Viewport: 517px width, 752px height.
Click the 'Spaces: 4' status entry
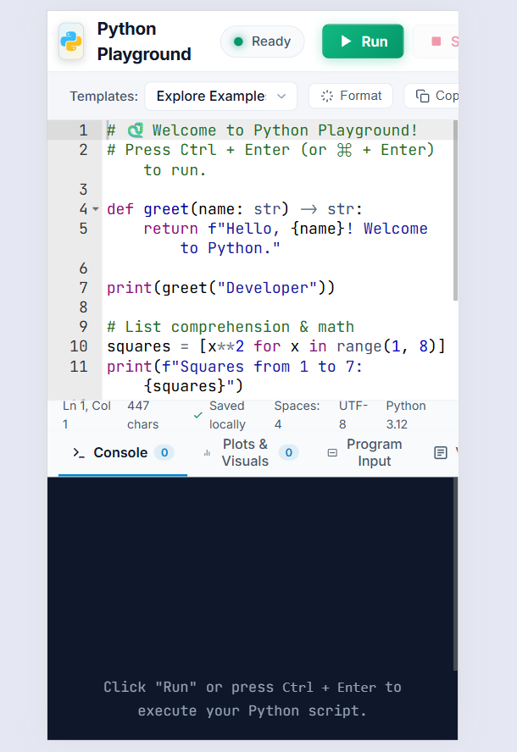tap(297, 415)
